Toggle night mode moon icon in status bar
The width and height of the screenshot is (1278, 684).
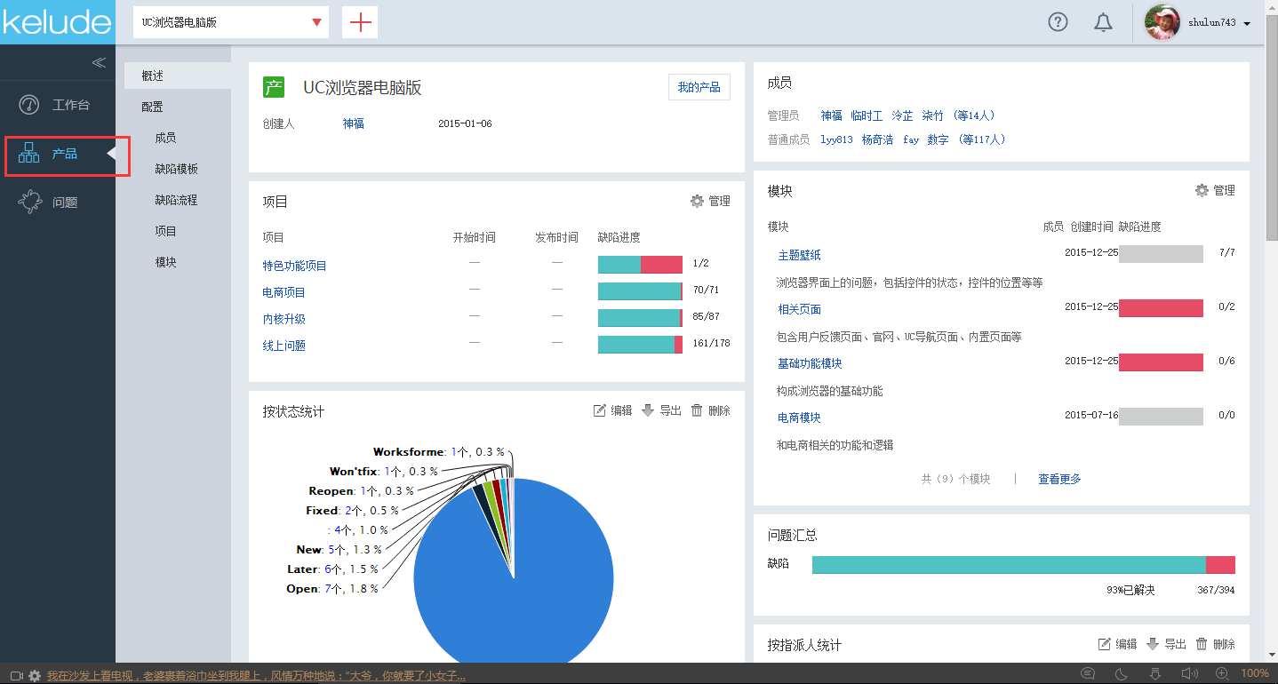coord(1122,674)
